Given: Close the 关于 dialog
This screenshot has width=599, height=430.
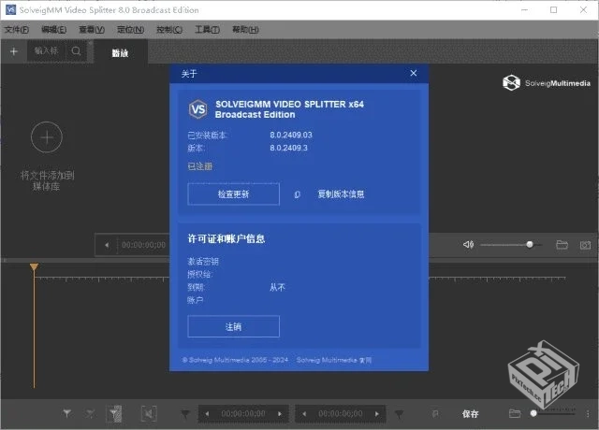Looking at the screenshot, I should (414, 73).
